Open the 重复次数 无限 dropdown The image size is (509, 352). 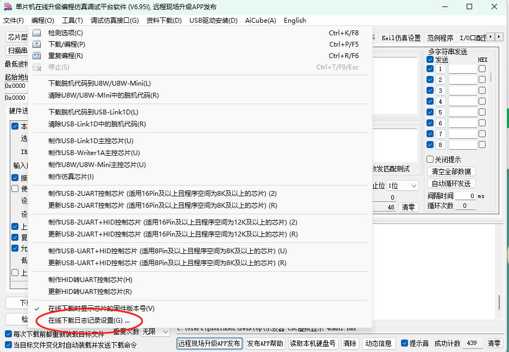[156, 331]
